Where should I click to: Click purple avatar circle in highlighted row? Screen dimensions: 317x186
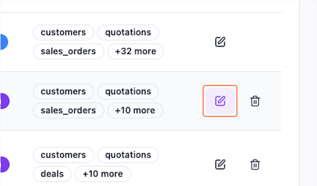(4, 101)
